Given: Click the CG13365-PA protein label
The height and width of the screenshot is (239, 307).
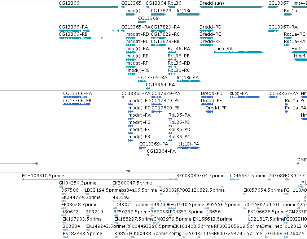Looking at the screenshot, I should click(x=136, y=93).
